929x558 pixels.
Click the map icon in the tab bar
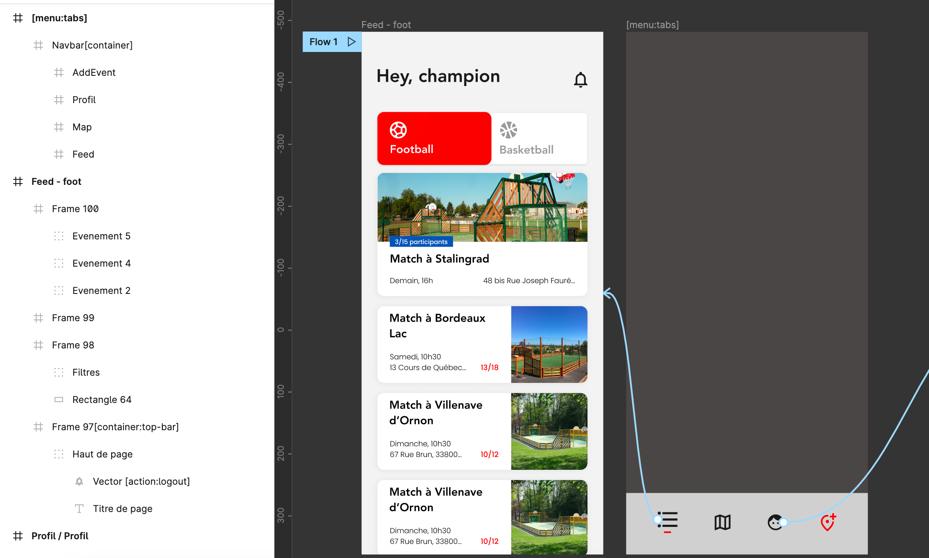[722, 522]
